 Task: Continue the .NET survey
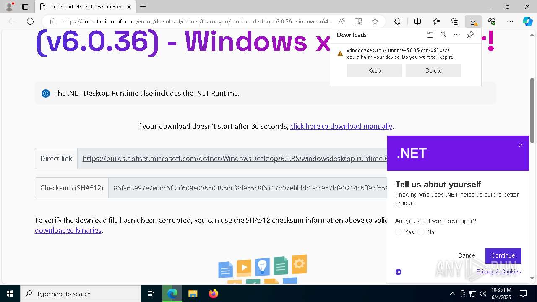click(503, 256)
